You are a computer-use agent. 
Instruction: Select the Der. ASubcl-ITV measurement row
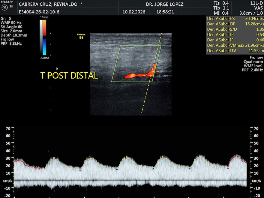[235, 51]
